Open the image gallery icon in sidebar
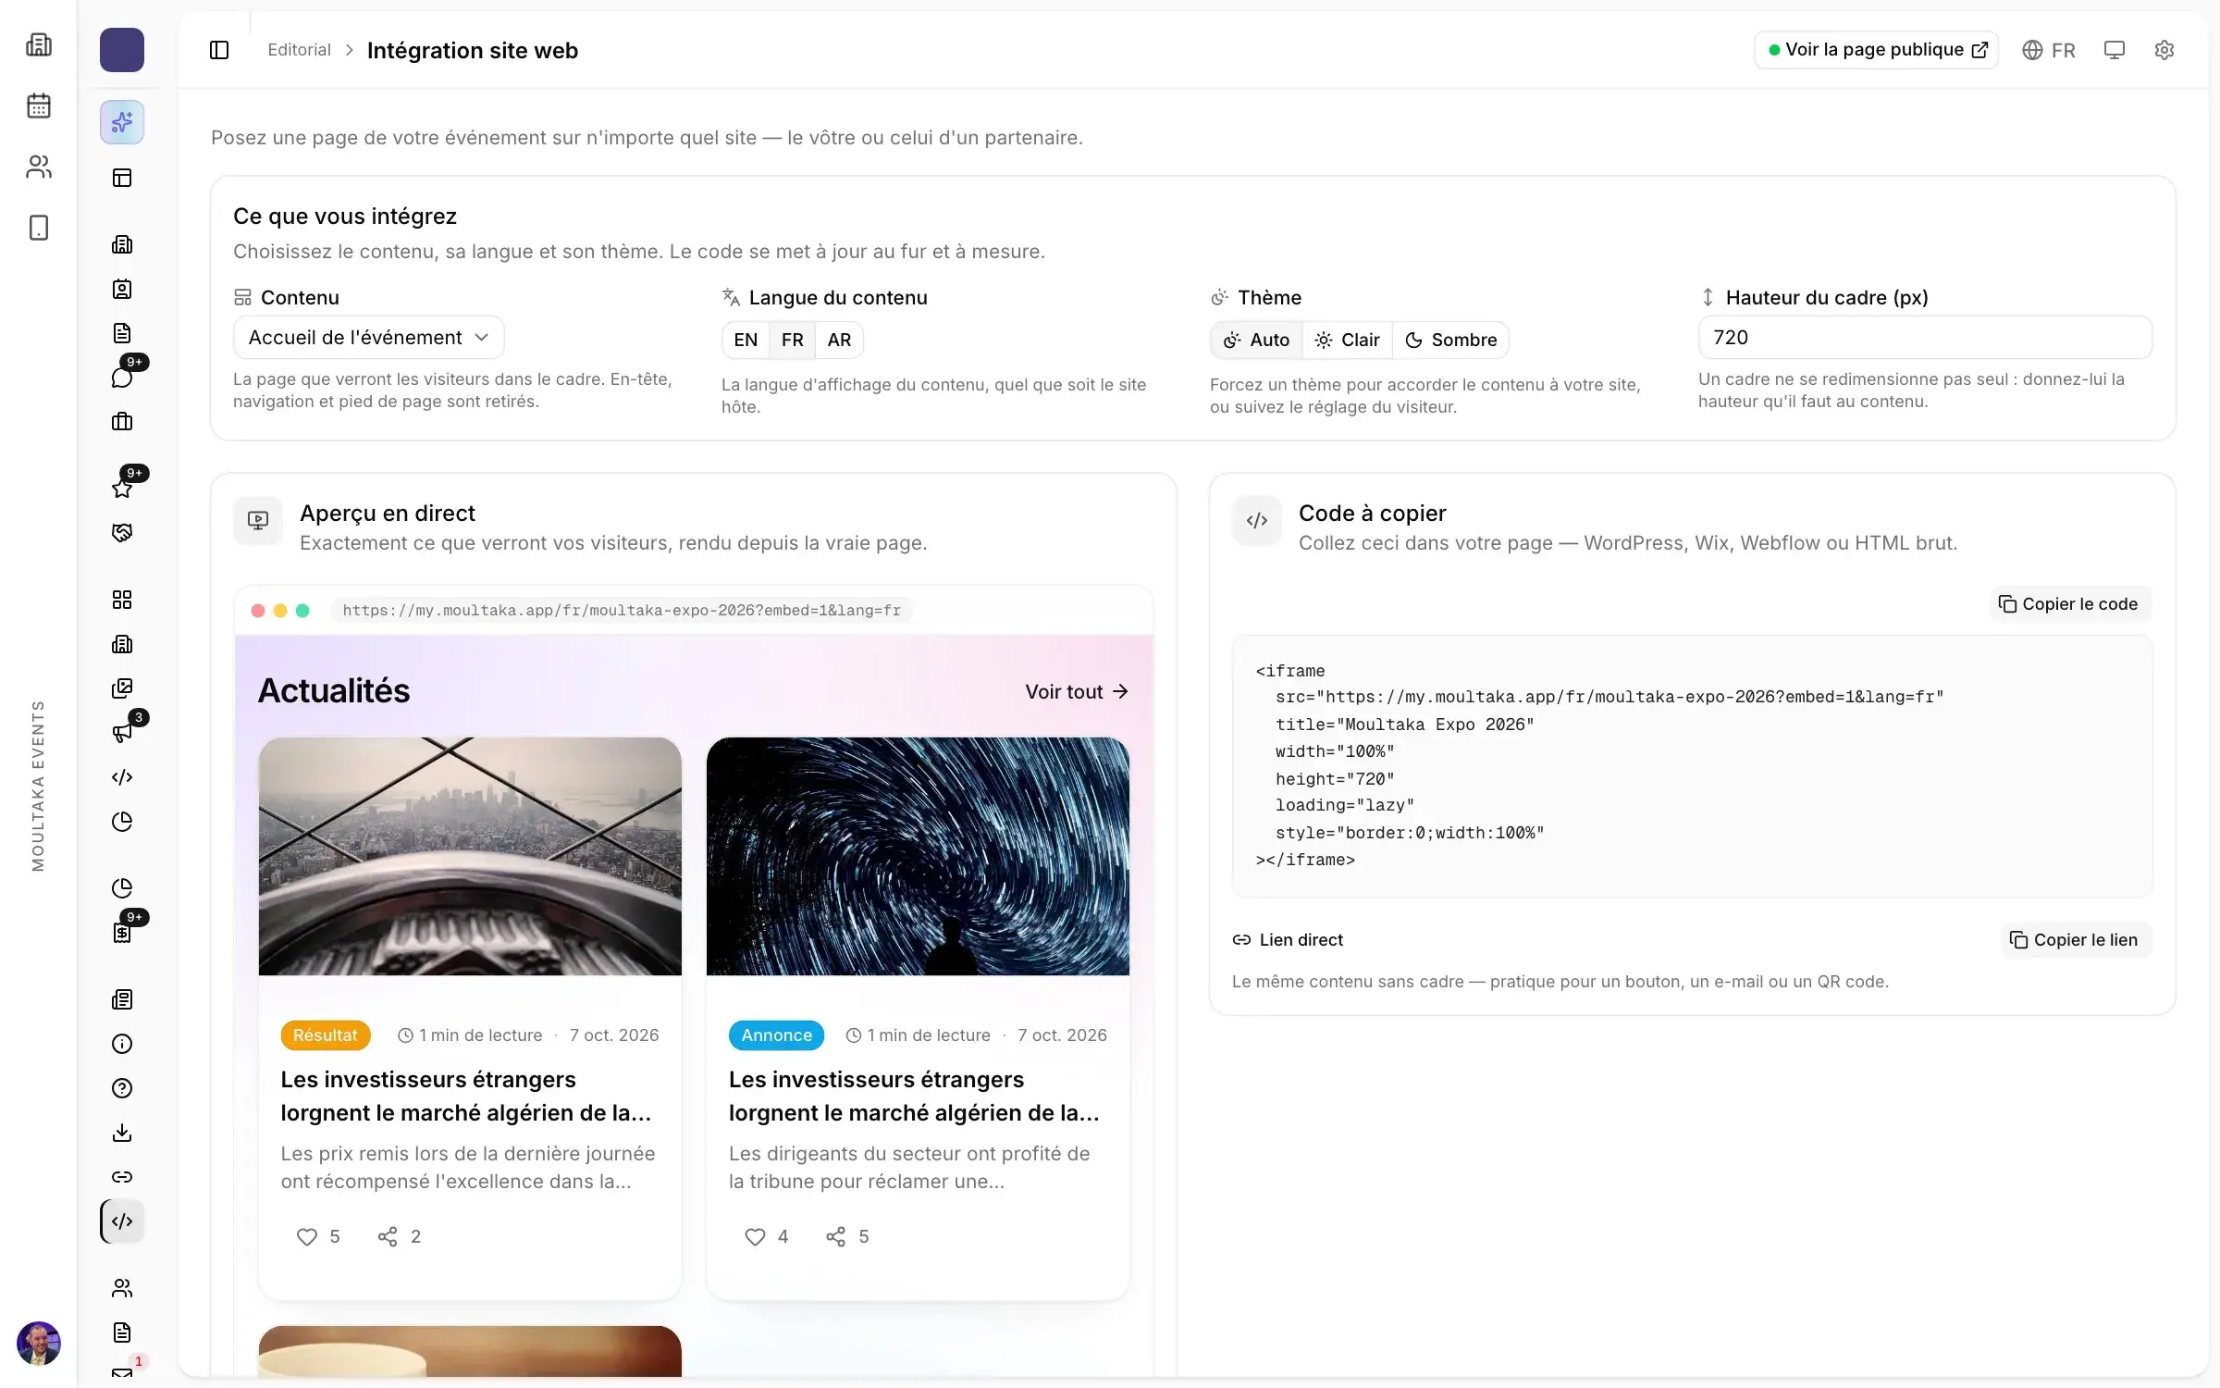This screenshot has width=2220, height=1388. click(x=122, y=688)
